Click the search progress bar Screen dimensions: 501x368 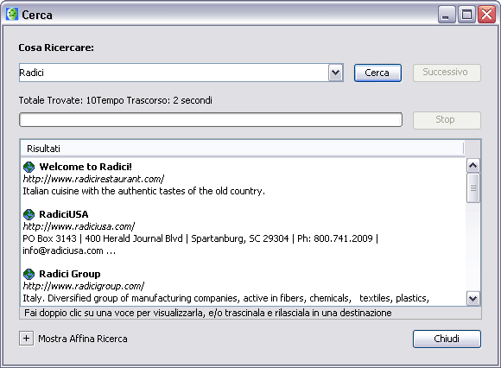211,120
